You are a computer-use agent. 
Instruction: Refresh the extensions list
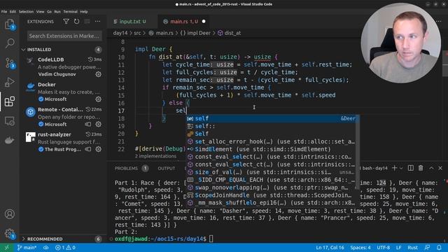[x=76, y=22]
